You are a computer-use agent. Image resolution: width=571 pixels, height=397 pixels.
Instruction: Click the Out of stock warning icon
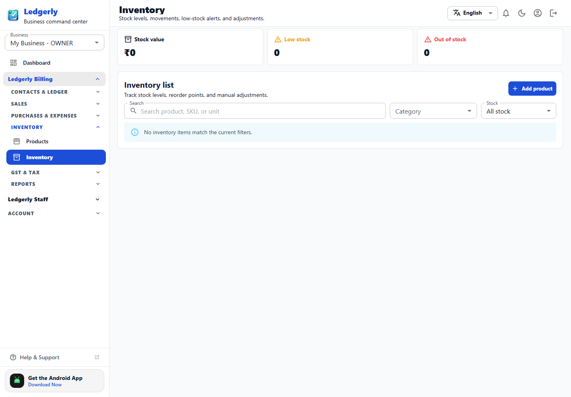click(x=428, y=39)
